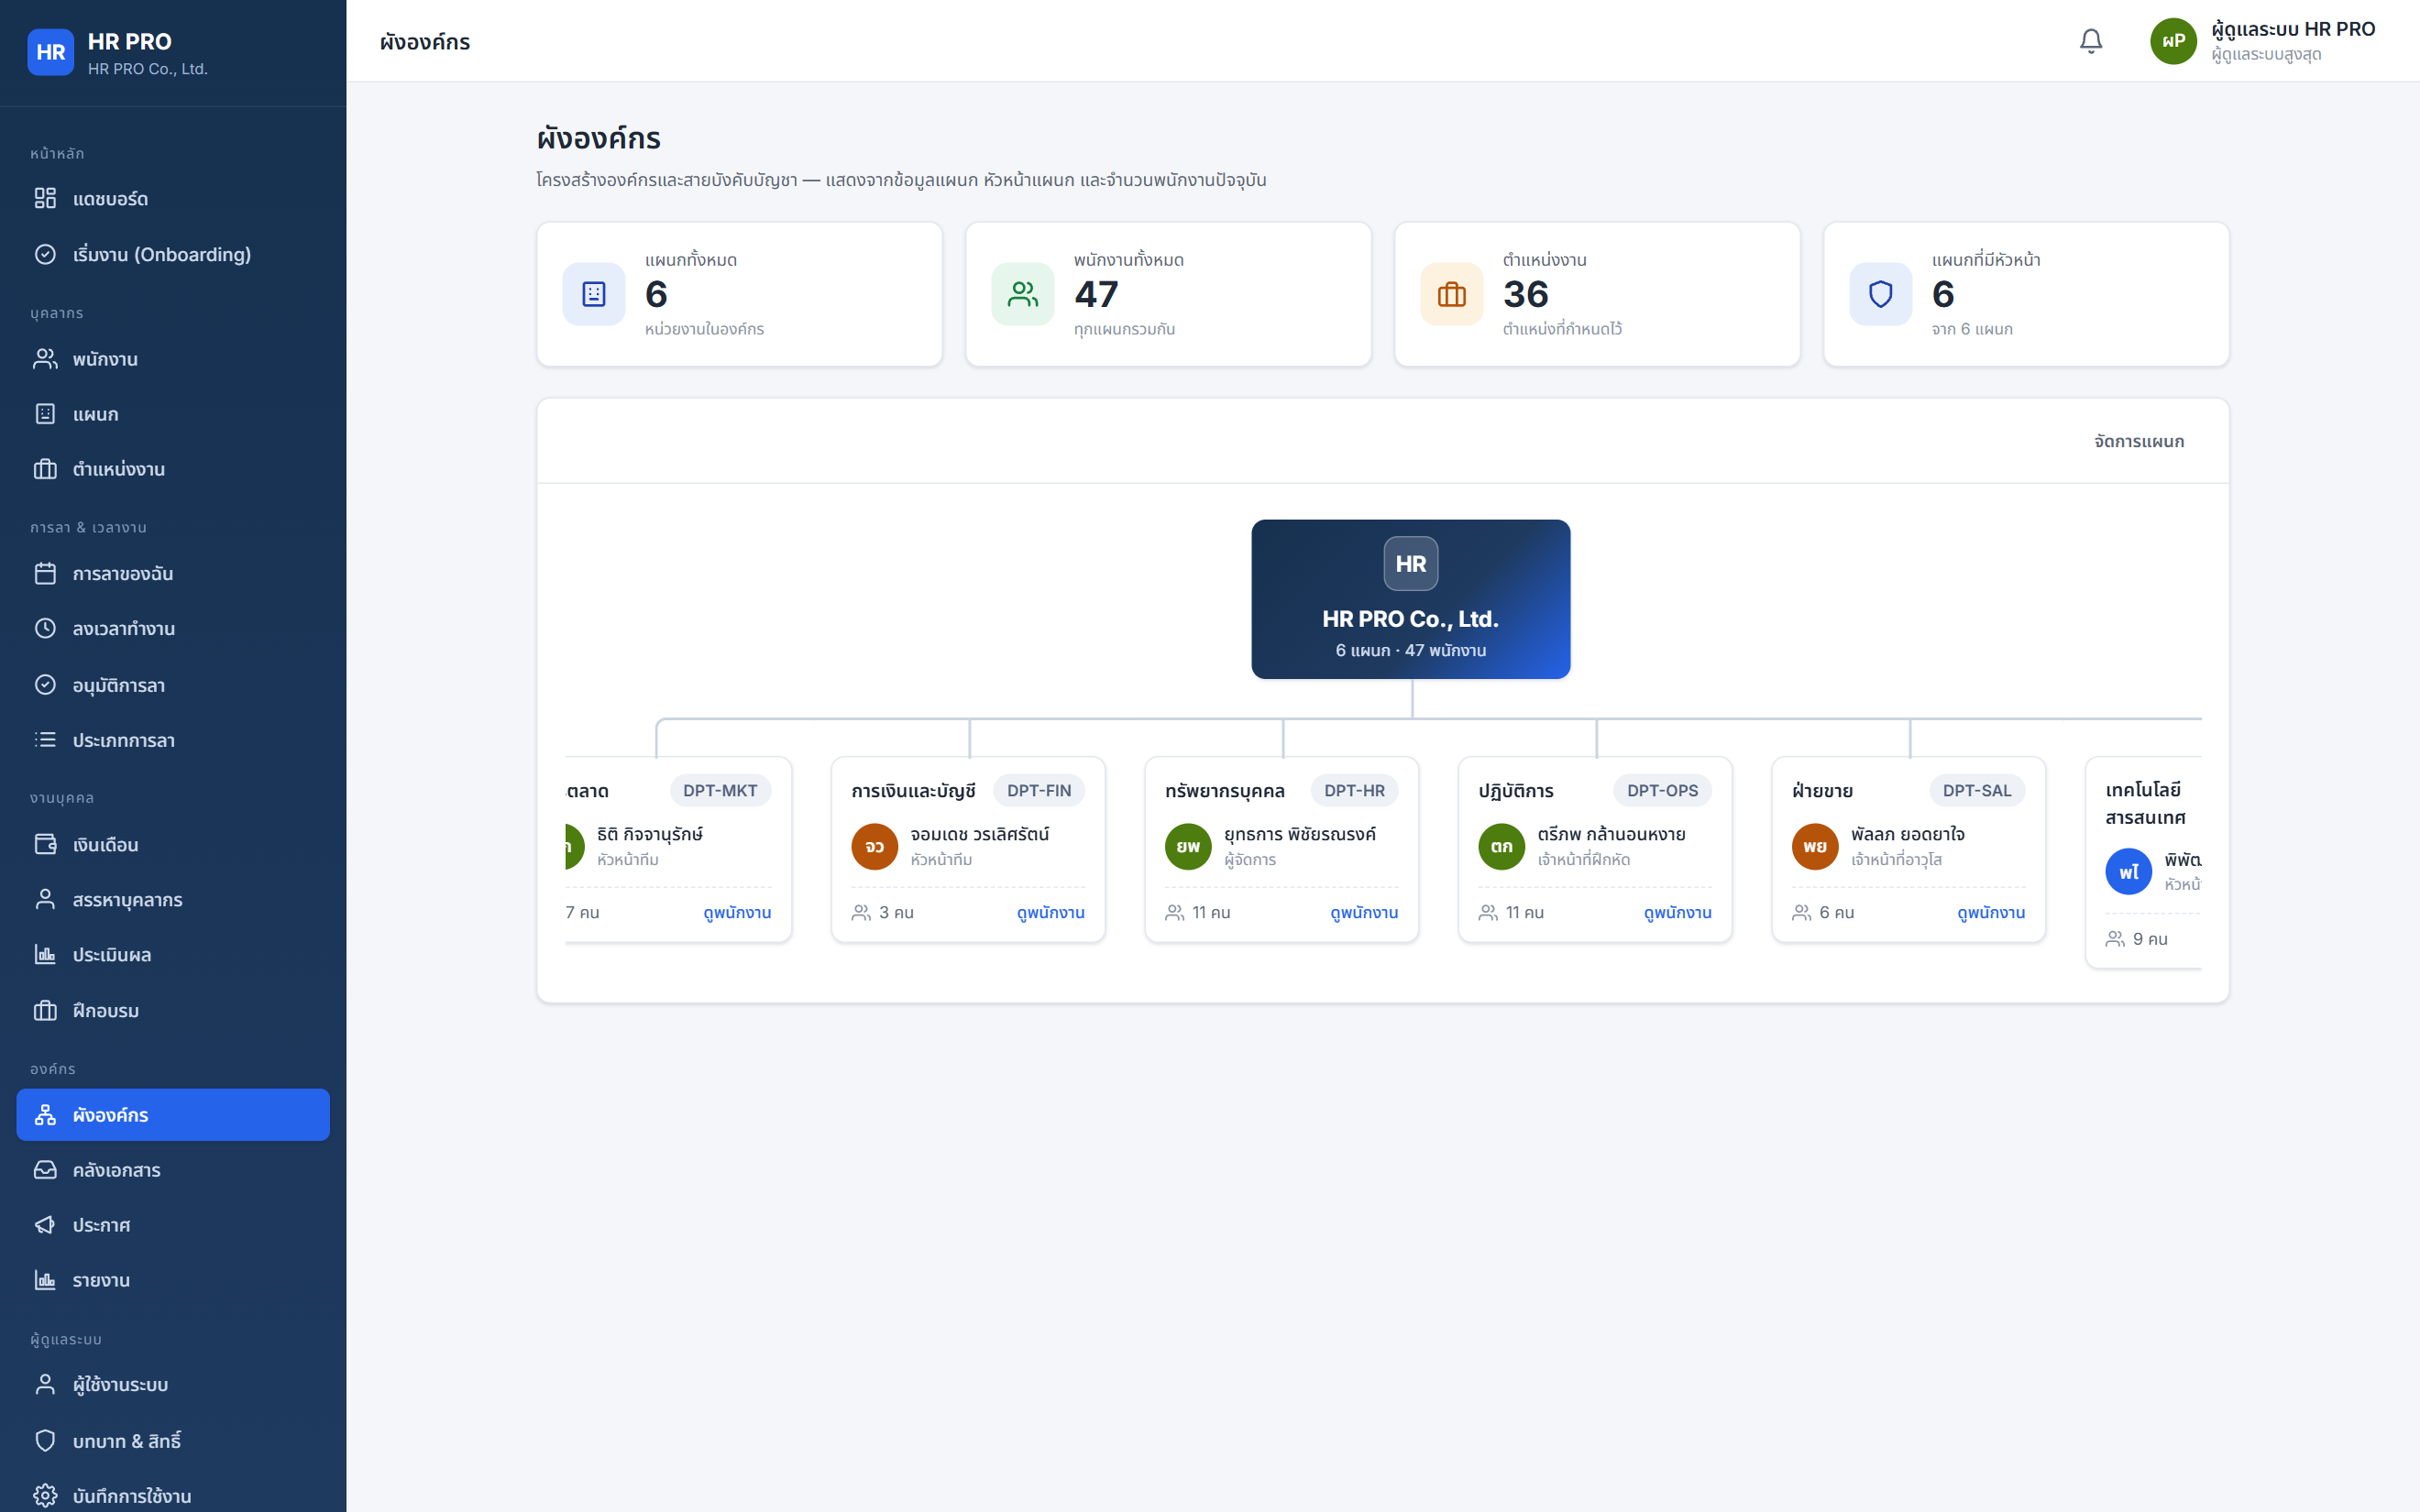2420x1512 pixels.
Task: Click the inbox icon beside คลังเอกสาร
Action: pos(45,1170)
